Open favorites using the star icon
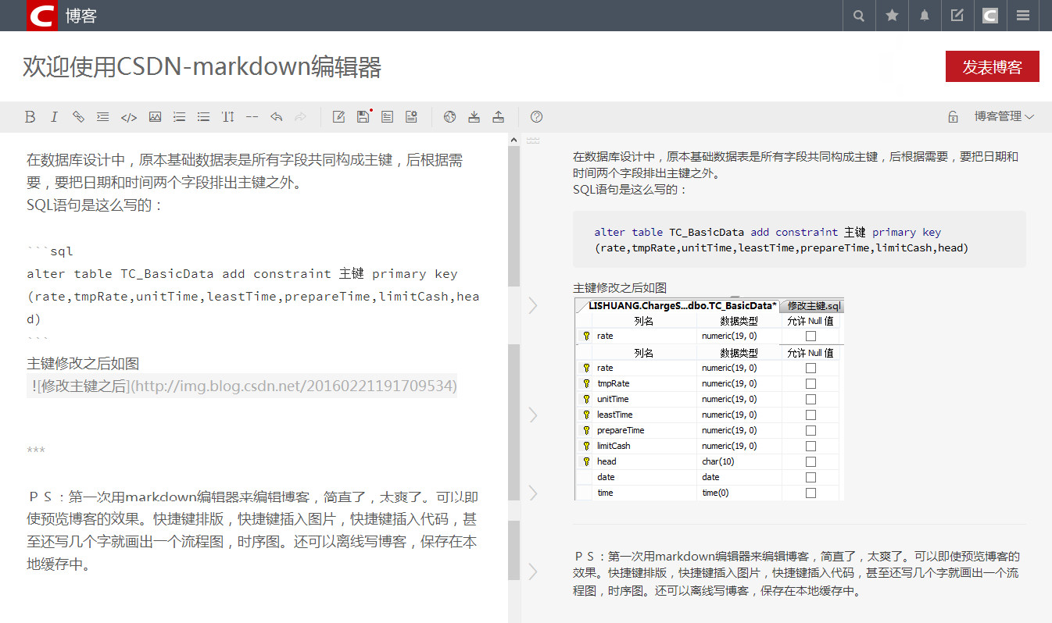Screen dimensions: 1052x623 892,16
